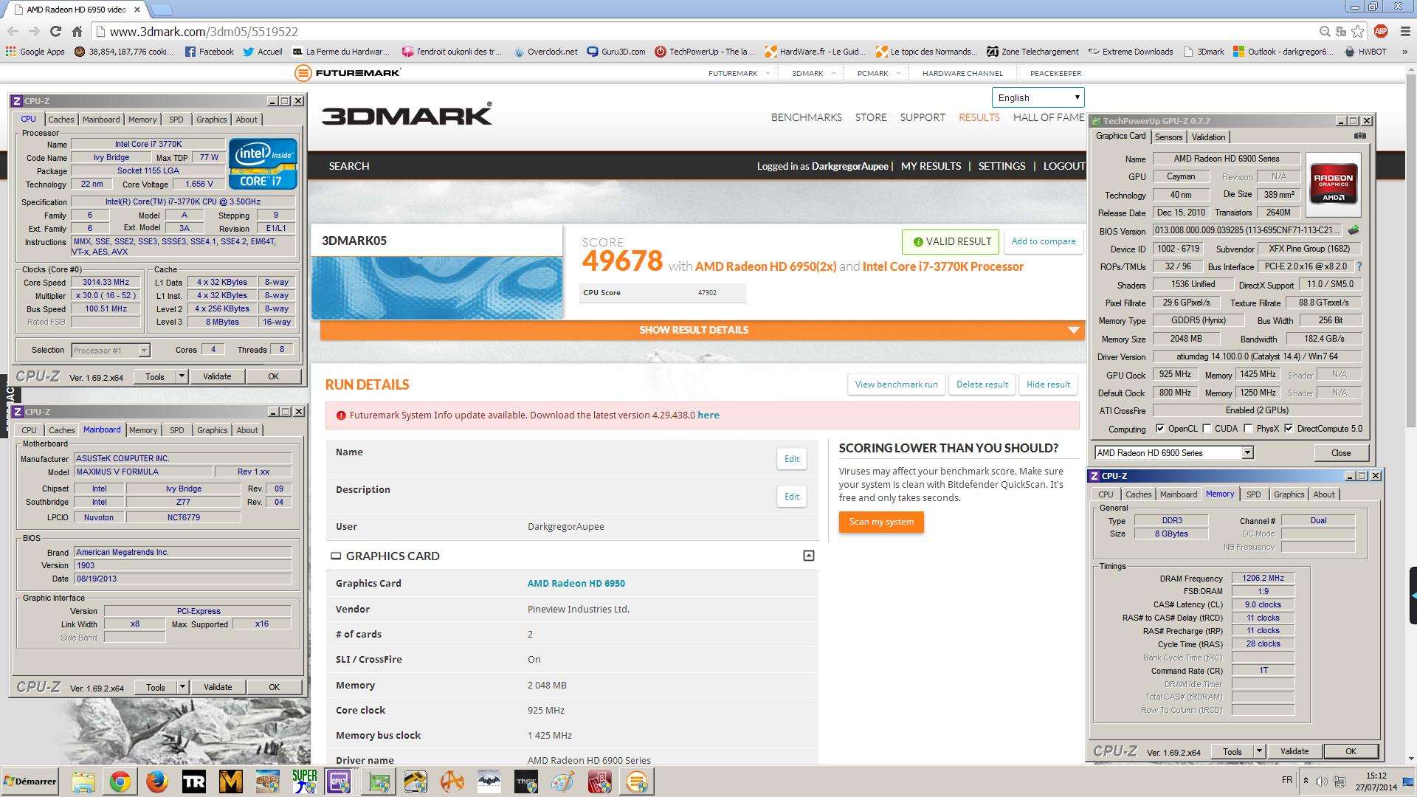Open the Chrome hamburger menu
Viewport: 1417px width, 797px height.
pos(1405,31)
